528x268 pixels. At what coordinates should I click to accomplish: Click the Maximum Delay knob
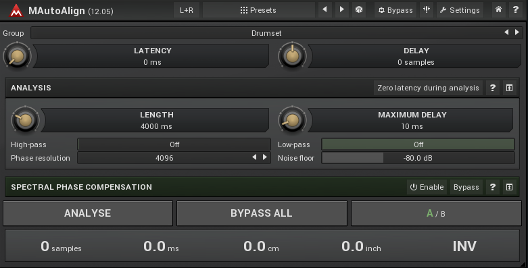[x=292, y=120]
